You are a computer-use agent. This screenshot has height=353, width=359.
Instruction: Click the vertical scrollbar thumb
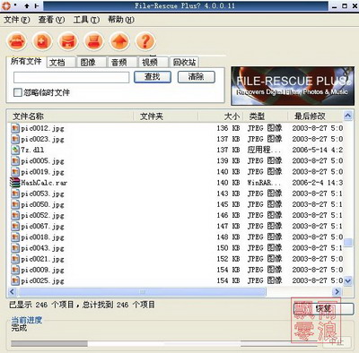(347, 242)
